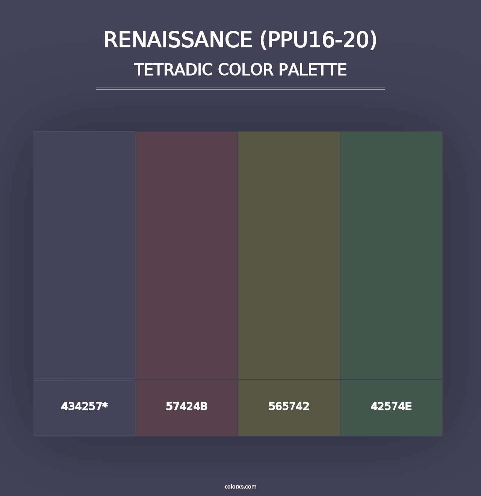Select the hex code text 42574E
Screen dimensions: 481x496
pos(391,406)
